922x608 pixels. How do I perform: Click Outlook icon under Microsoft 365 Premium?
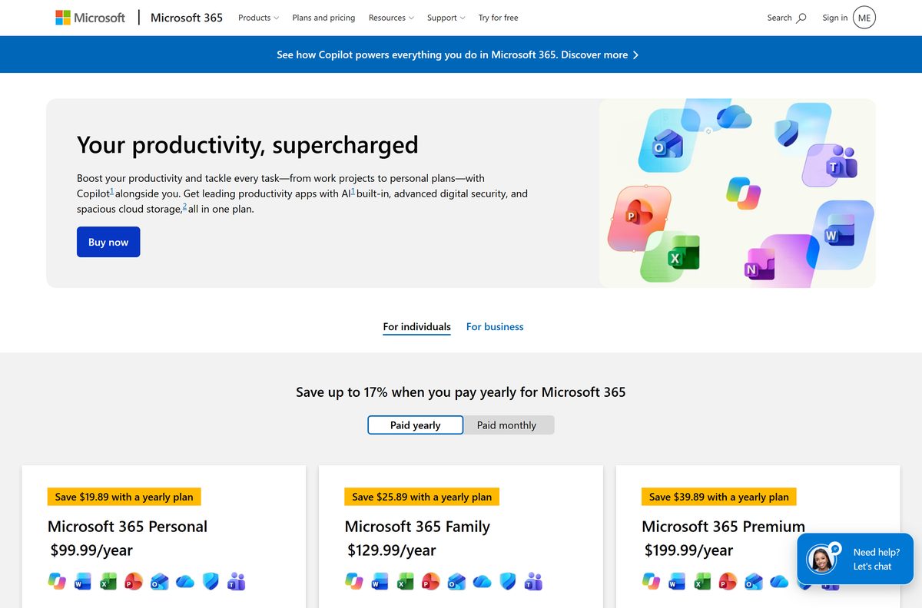[754, 581]
